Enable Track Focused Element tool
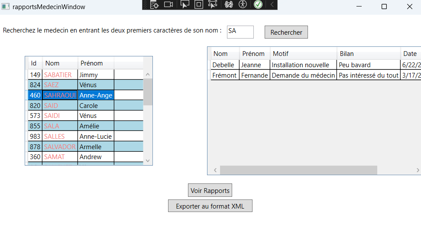 (x=213, y=5)
